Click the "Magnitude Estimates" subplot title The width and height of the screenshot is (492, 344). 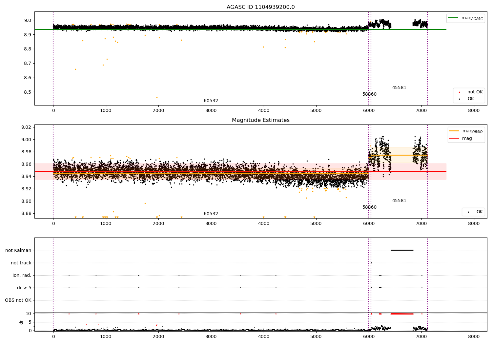[260, 120]
